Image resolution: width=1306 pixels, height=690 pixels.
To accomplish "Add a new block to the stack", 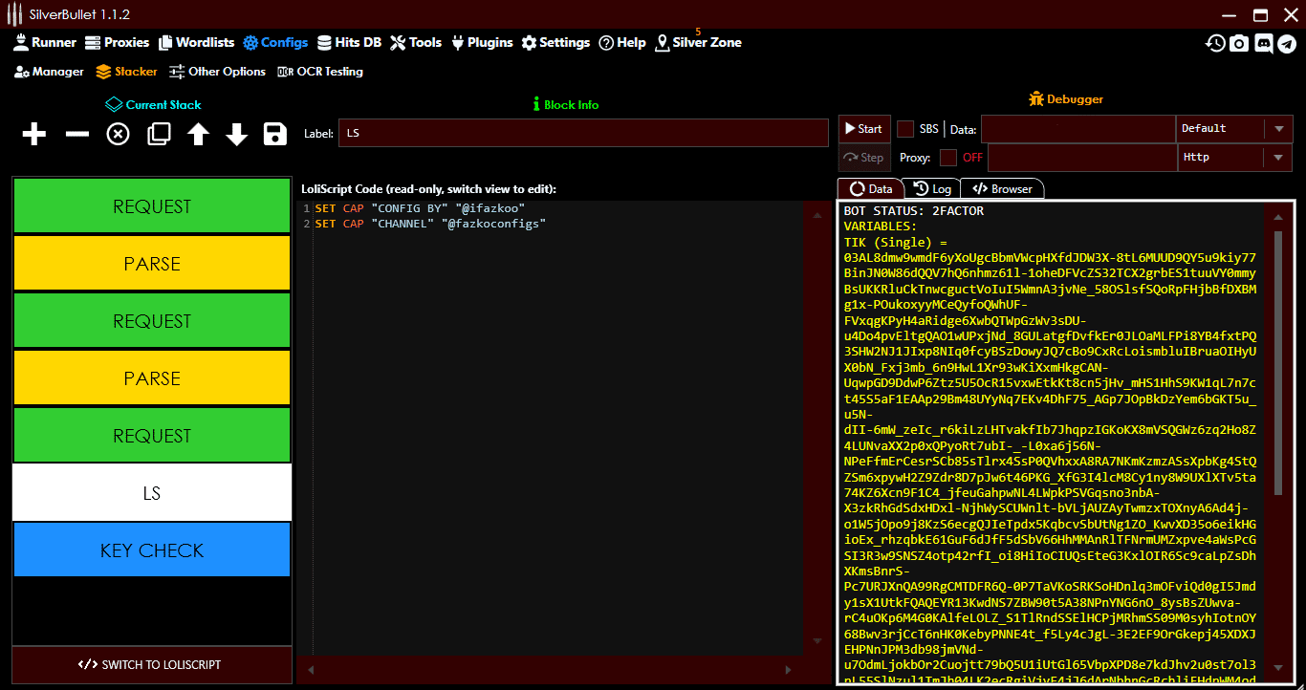I will pos(33,134).
